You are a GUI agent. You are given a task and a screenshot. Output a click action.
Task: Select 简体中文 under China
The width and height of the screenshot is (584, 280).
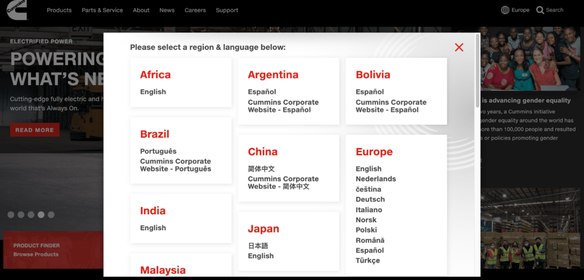pos(261,169)
